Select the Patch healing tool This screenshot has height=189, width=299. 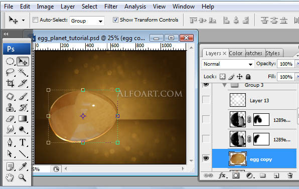(10, 96)
